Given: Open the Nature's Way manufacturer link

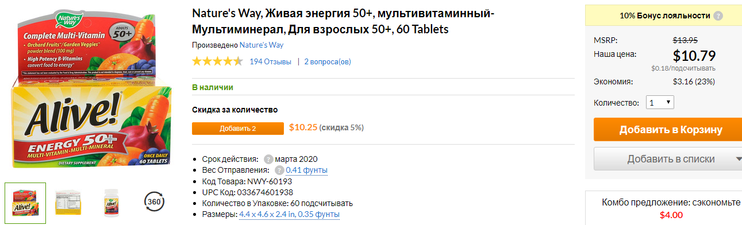Looking at the screenshot, I should pyautogui.click(x=262, y=45).
